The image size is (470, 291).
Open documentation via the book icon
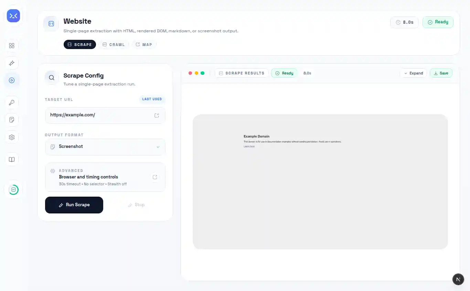click(12, 159)
